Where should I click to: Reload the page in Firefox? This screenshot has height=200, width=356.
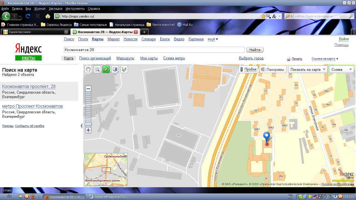[28, 16]
